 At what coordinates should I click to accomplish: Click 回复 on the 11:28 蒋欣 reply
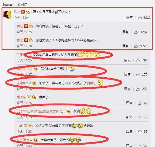pos(125,46)
